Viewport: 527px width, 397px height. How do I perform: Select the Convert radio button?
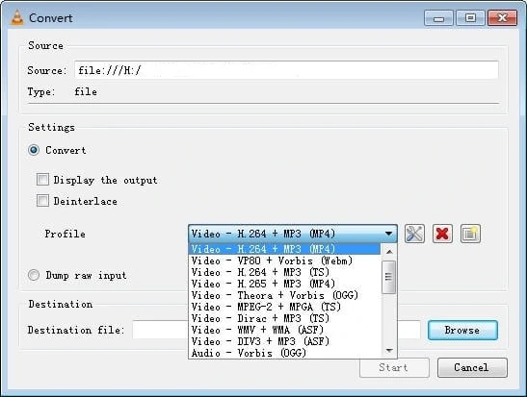click(x=34, y=150)
